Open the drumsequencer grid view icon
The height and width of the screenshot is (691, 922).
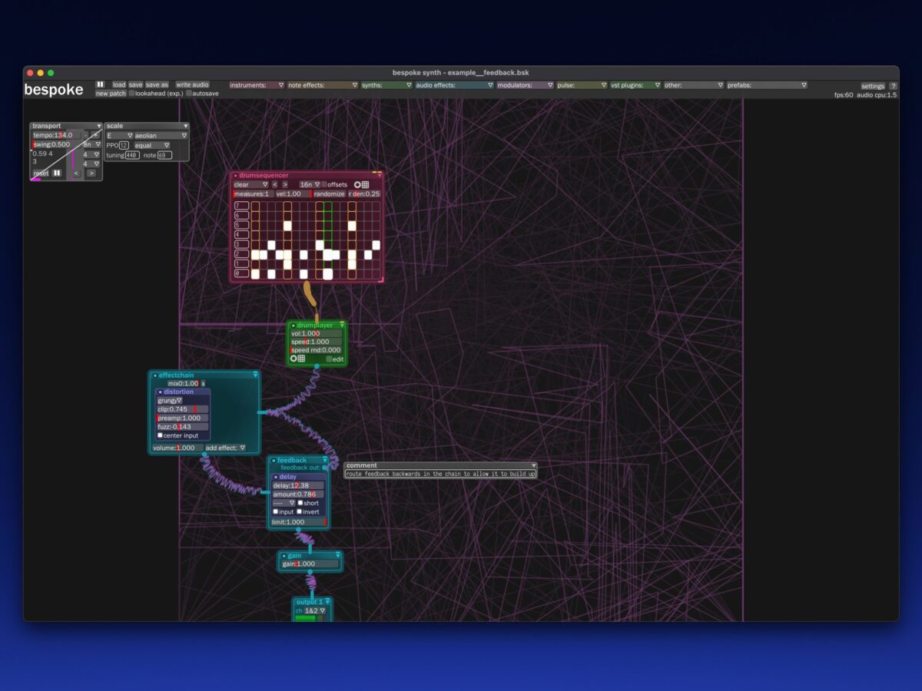365,184
